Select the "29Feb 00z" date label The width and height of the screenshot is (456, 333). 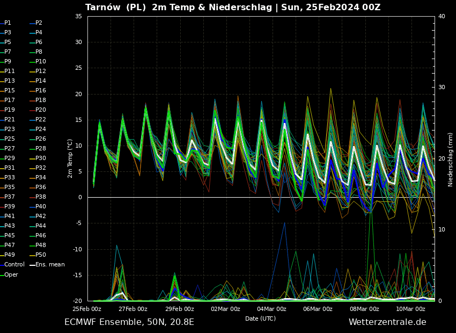click(179, 309)
